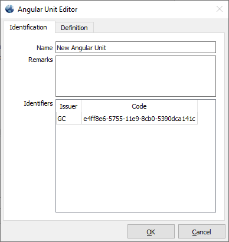Click the Name field with New Angular Unit
229x242 pixels.
point(136,47)
